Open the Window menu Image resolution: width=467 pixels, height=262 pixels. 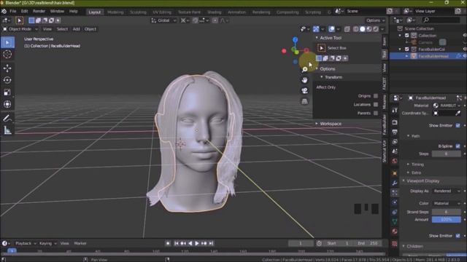click(57, 12)
